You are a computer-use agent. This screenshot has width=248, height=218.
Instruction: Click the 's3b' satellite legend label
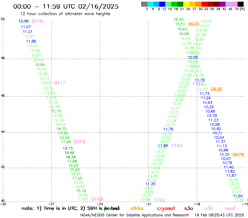tap(208, 208)
